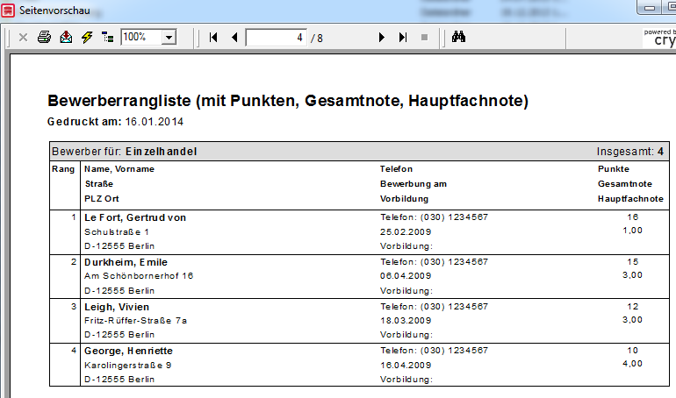
Task: Click the Seitenvorschau window icon
Action: [8, 11]
